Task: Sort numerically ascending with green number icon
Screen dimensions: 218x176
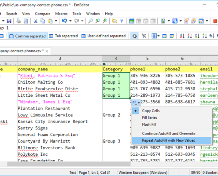Action: click(x=197, y=36)
